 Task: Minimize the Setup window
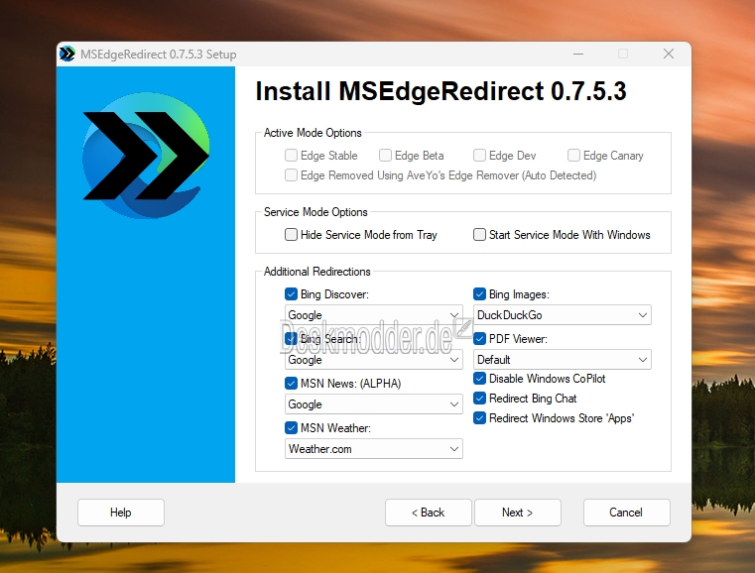point(578,54)
